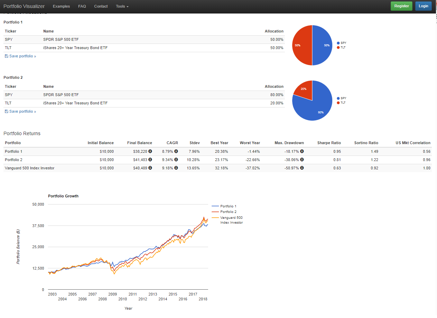Click SPY legend entry of Portfolio 1 pie
Viewport: 437px width, 318px height.
pyautogui.click(x=342, y=43)
